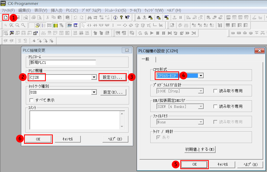The width and height of the screenshot is (267, 172).
Task: Click the コメント scrollbar down arrow
Action: pyautogui.click(x=122, y=126)
